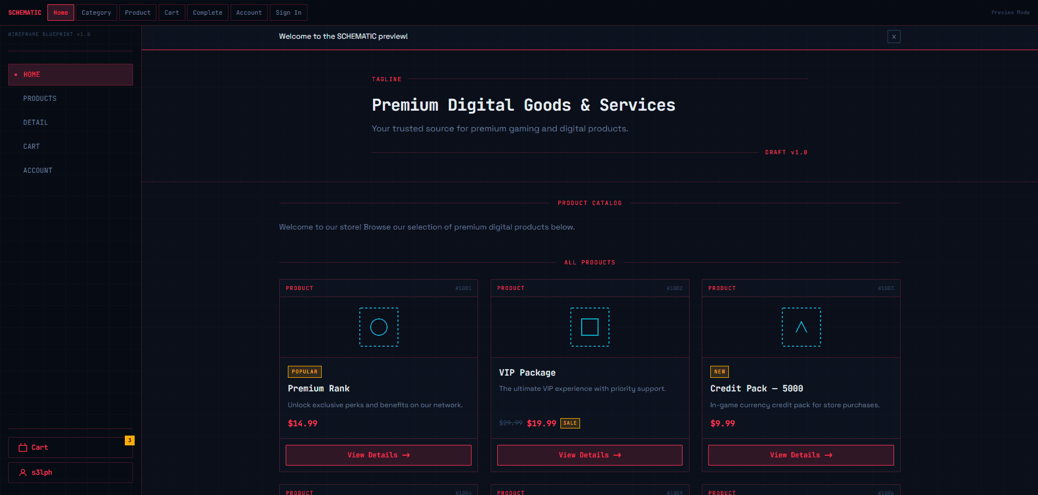This screenshot has height=495, width=1038.
Task: Select PRODUCTS in the sidebar
Action: (70, 99)
